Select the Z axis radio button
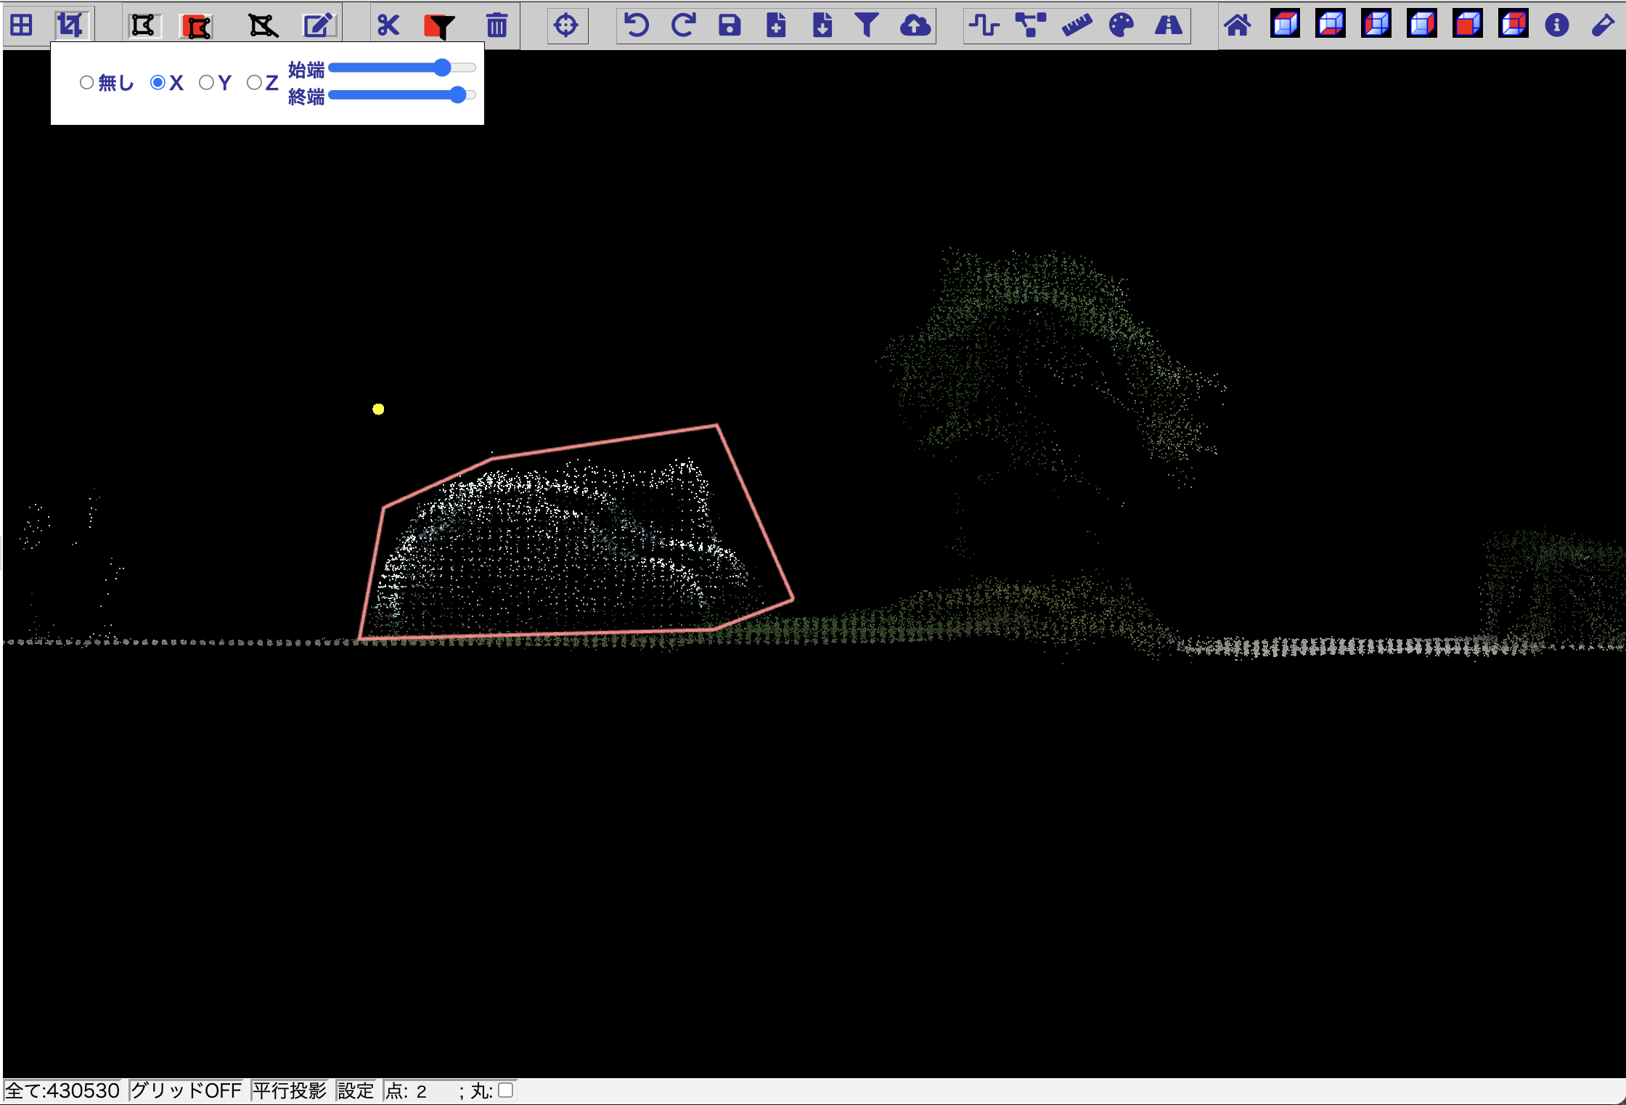Viewport: 1626px width, 1105px height. click(x=254, y=83)
